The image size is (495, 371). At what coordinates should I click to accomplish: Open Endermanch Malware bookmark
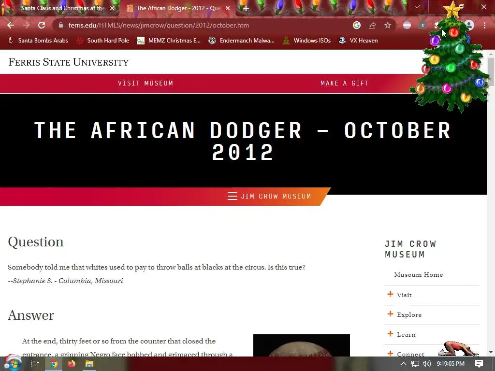point(242,41)
